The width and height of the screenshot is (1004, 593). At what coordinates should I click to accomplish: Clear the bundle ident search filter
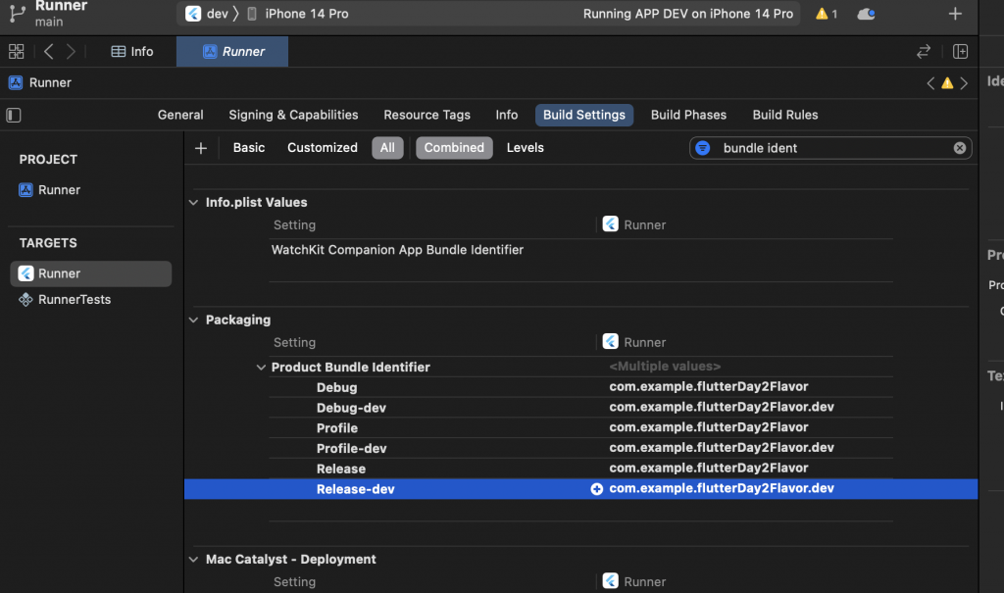tap(960, 148)
